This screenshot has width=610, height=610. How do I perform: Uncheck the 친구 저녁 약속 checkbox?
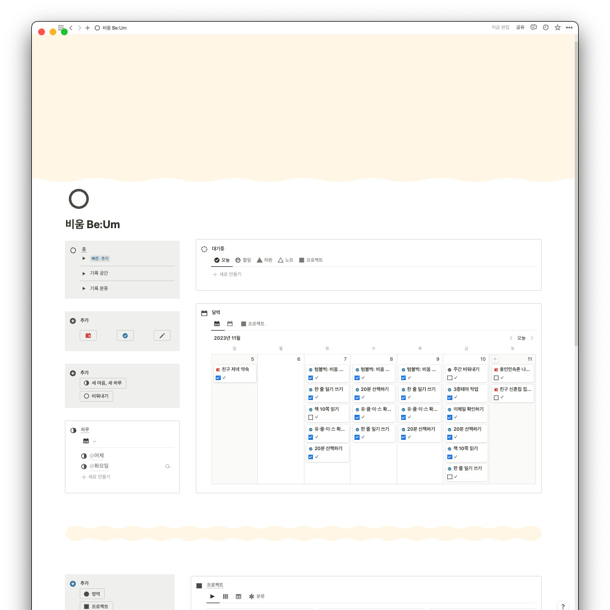[218, 378]
